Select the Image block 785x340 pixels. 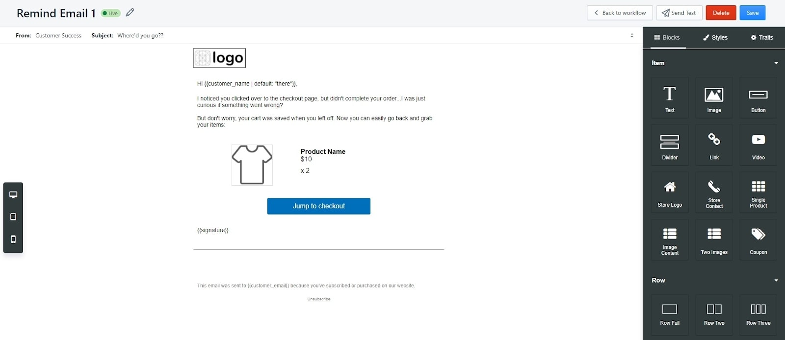point(714,98)
